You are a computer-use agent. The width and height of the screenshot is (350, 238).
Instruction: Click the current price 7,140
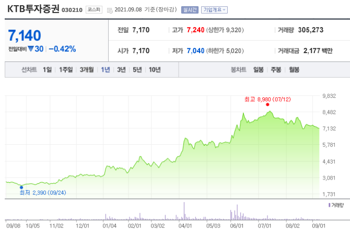click(x=25, y=35)
